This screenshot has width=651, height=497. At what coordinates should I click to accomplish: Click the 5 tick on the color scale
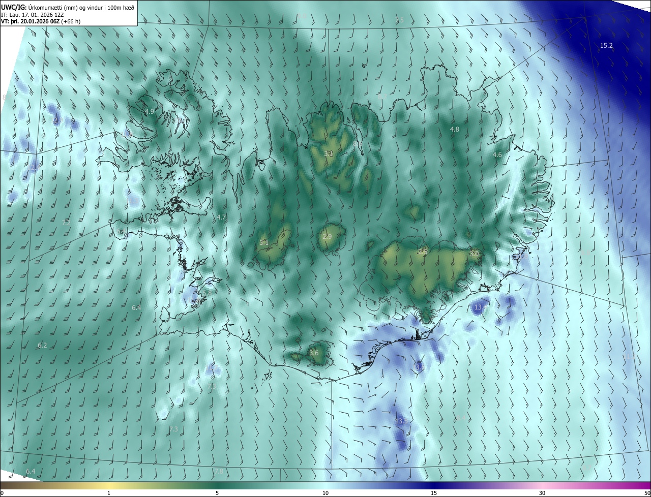pos(217,493)
